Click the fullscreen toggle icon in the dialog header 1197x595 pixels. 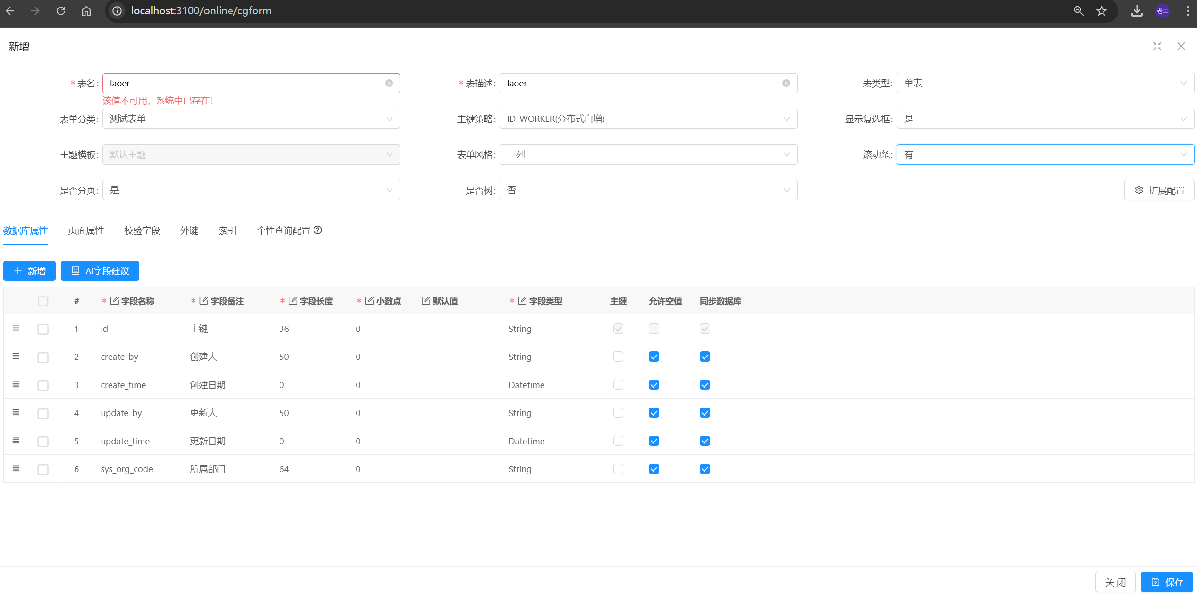pyautogui.click(x=1157, y=46)
